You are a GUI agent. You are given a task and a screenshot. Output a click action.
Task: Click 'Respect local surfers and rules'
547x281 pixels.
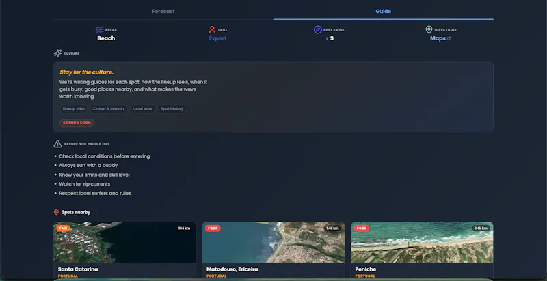[x=95, y=194]
